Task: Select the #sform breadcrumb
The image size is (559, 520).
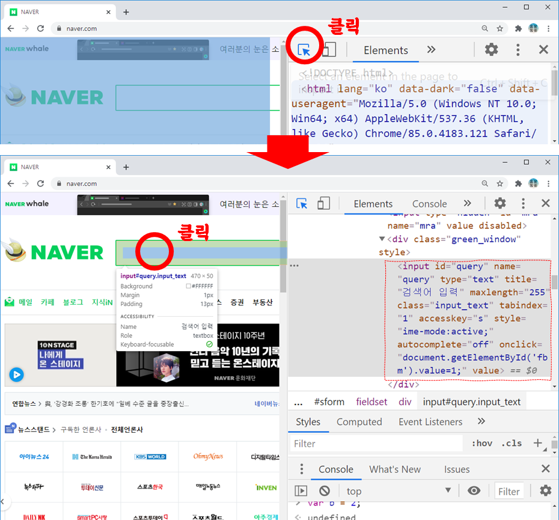Action: click(x=329, y=402)
